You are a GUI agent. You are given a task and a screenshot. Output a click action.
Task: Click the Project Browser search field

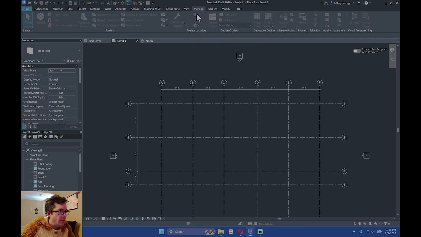coord(52,144)
